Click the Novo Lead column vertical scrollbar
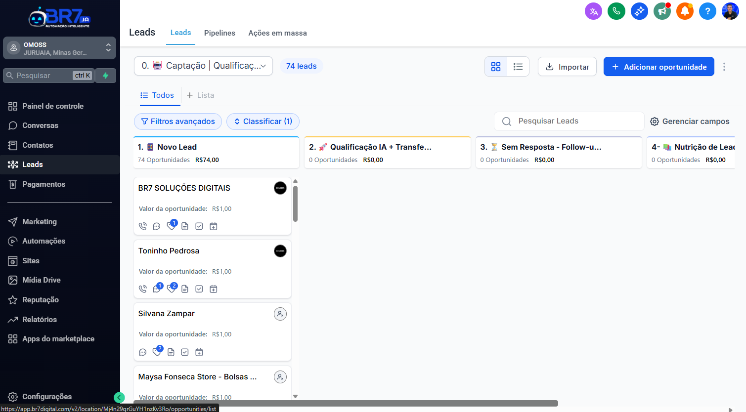Image resolution: width=746 pixels, height=412 pixels. pyautogui.click(x=295, y=204)
